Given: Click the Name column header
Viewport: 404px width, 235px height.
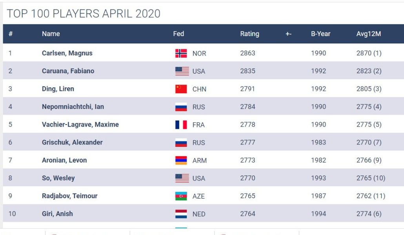Looking at the screenshot, I should pos(51,34).
